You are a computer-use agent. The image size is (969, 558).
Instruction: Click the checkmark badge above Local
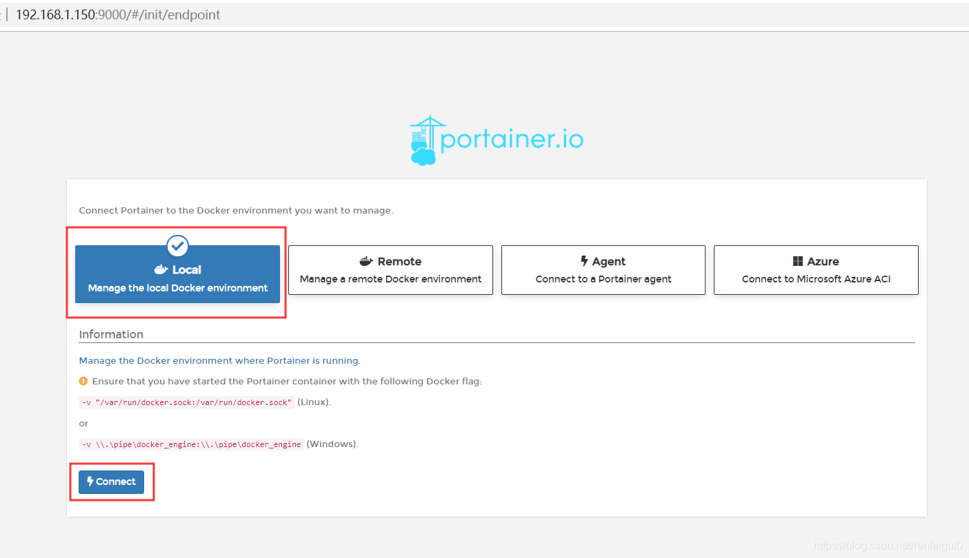click(x=178, y=245)
